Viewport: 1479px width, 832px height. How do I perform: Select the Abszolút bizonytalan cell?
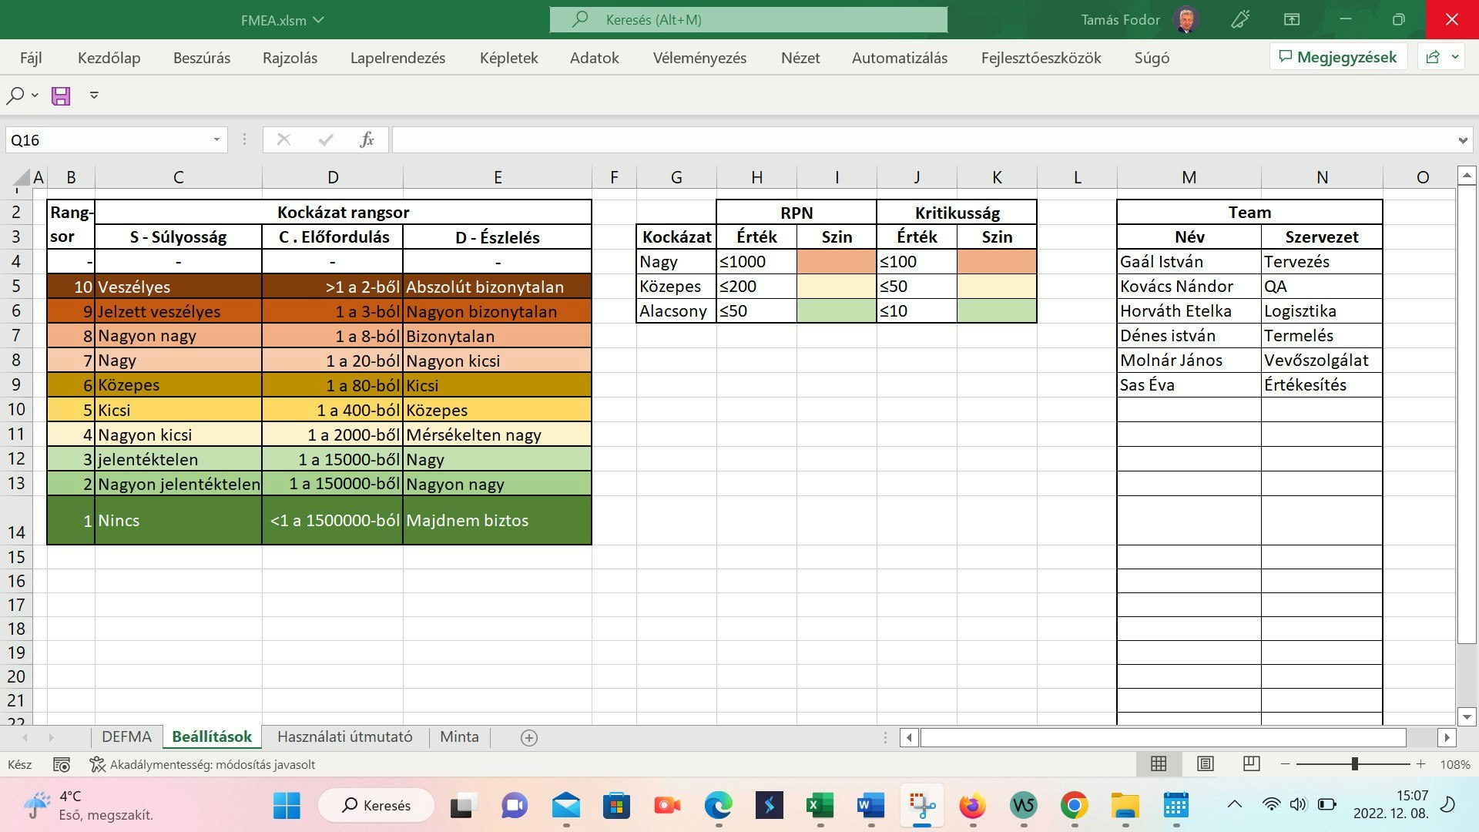[x=497, y=287]
